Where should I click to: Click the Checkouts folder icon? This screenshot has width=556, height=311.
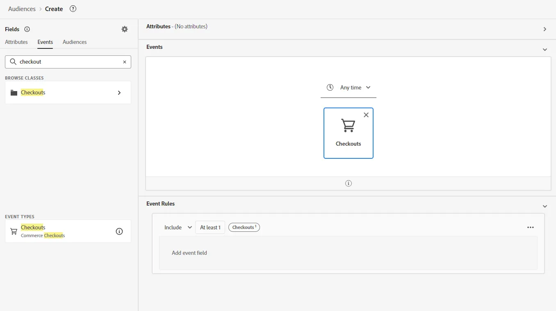(14, 93)
